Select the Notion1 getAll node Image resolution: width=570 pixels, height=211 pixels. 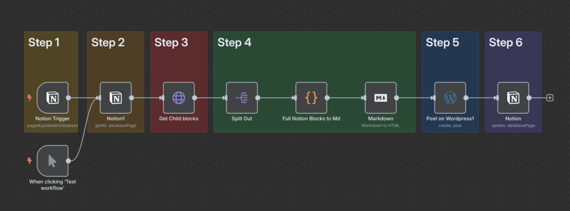[x=116, y=97]
